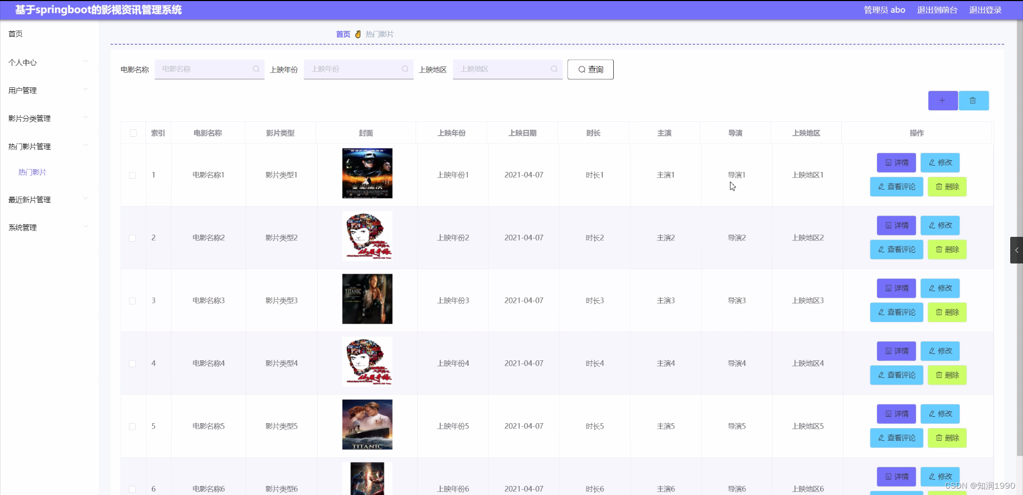Viewport: 1023px width, 495px height.
Task: Expand the 个人中心 sidebar menu
Action: click(x=22, y=62)
